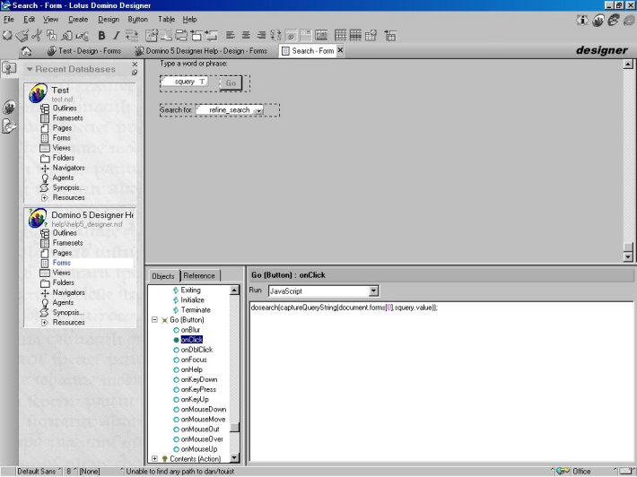The image size is (637, 477).
Task: Click Office location in status bar
Action: (581, 472)
